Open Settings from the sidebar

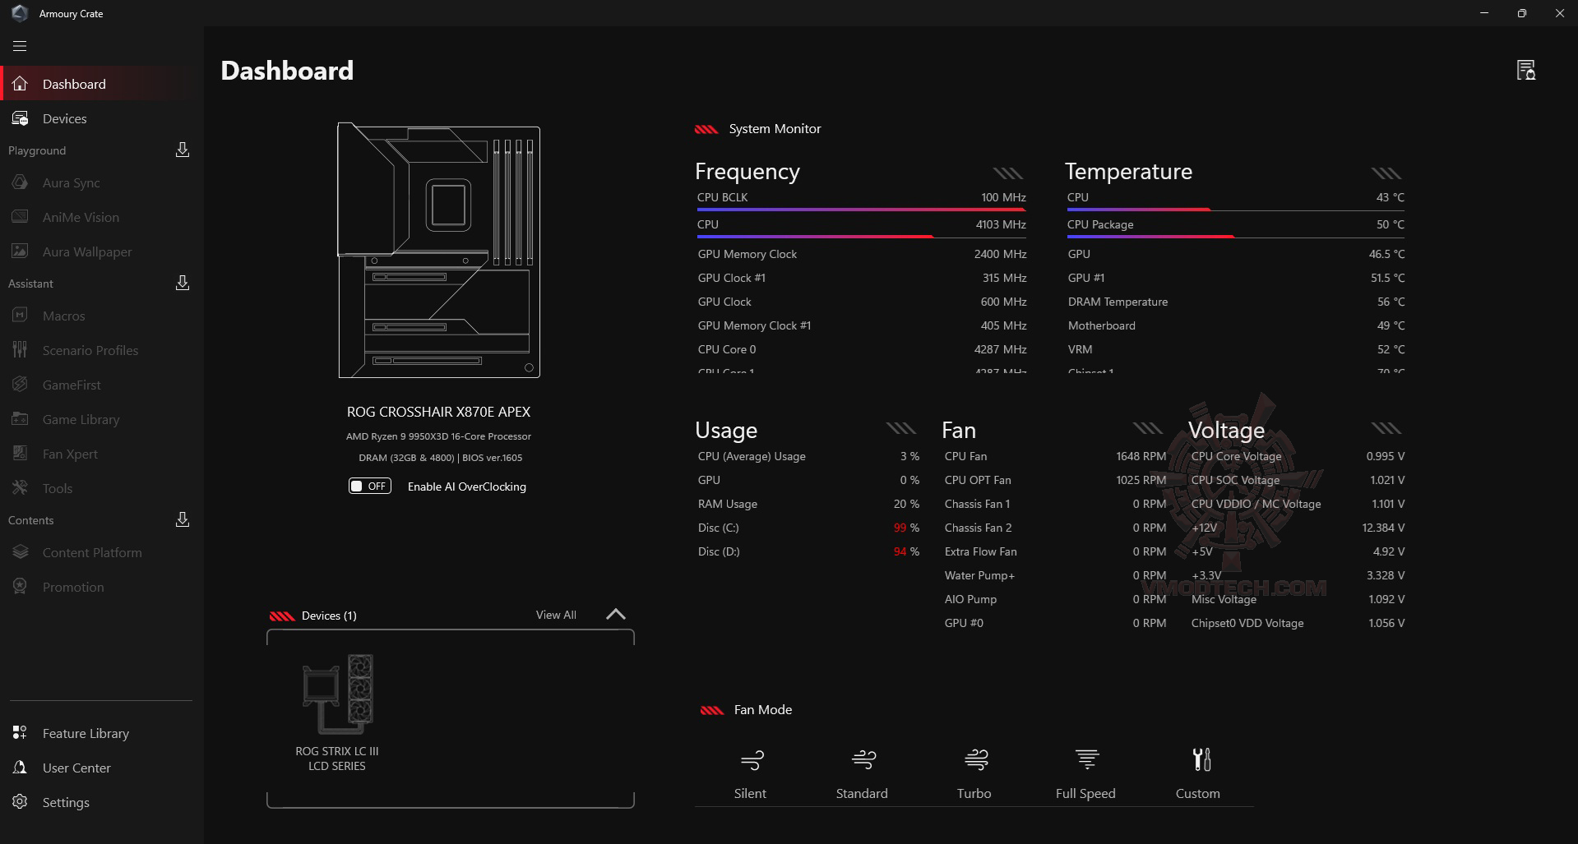66,802
